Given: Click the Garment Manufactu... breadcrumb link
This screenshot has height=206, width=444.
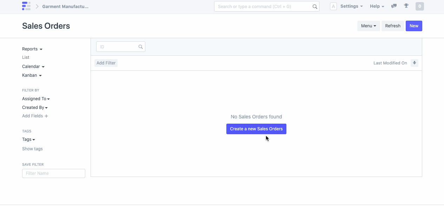Looking at the screenshot, I should (65, 6).
